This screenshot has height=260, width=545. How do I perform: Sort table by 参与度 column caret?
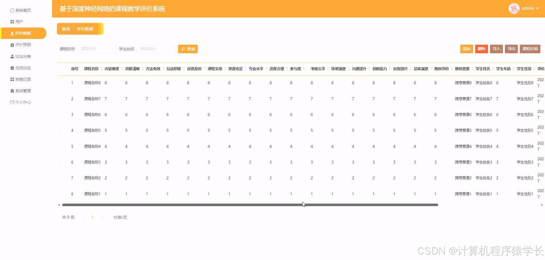(304, 69)
